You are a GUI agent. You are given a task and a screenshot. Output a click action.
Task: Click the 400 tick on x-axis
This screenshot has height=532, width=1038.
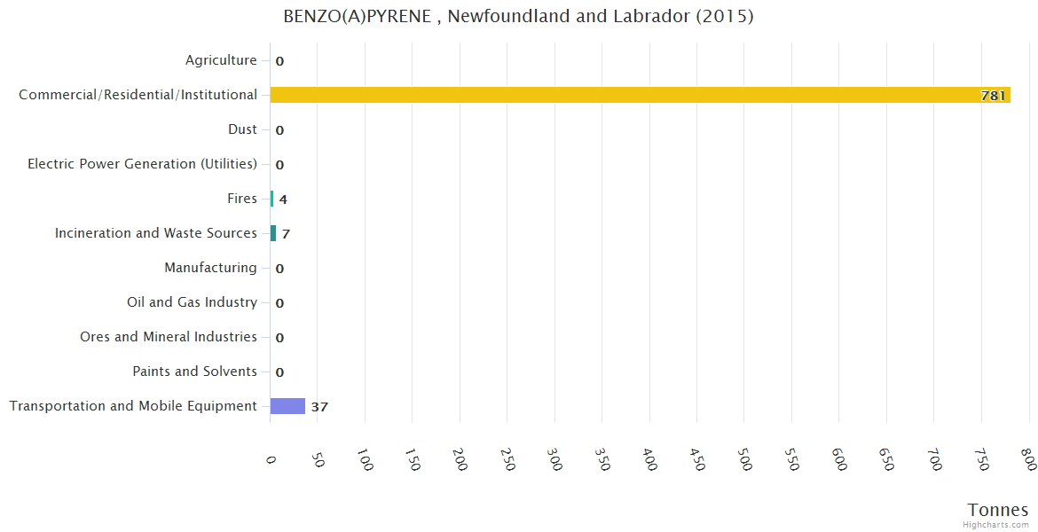coord(649,460)
